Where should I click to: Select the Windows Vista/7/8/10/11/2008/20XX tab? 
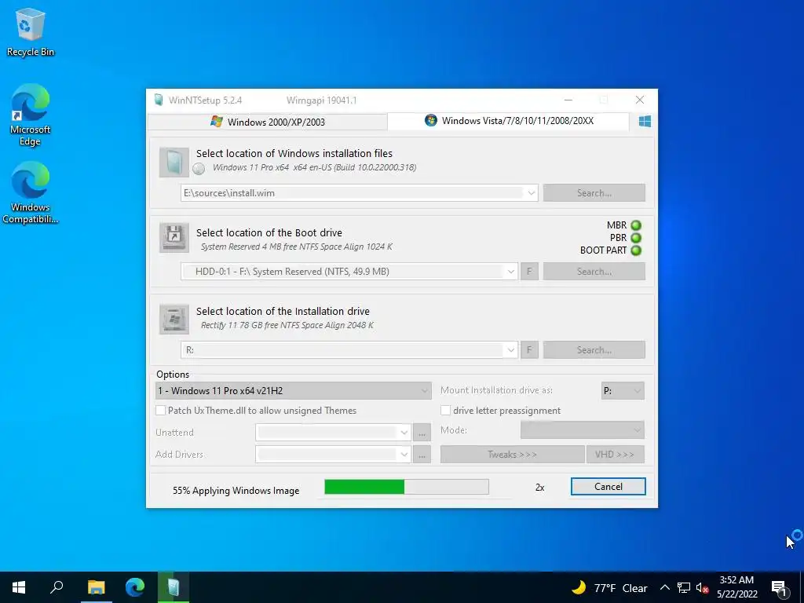pos(509,121)
